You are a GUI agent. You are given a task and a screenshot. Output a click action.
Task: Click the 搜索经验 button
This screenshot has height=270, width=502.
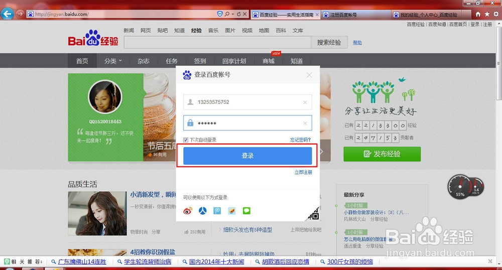tap(329, 42)
